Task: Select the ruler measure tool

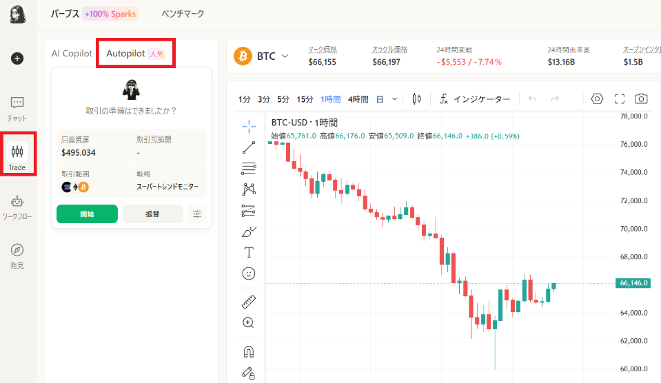Action: tap(249, 302)
